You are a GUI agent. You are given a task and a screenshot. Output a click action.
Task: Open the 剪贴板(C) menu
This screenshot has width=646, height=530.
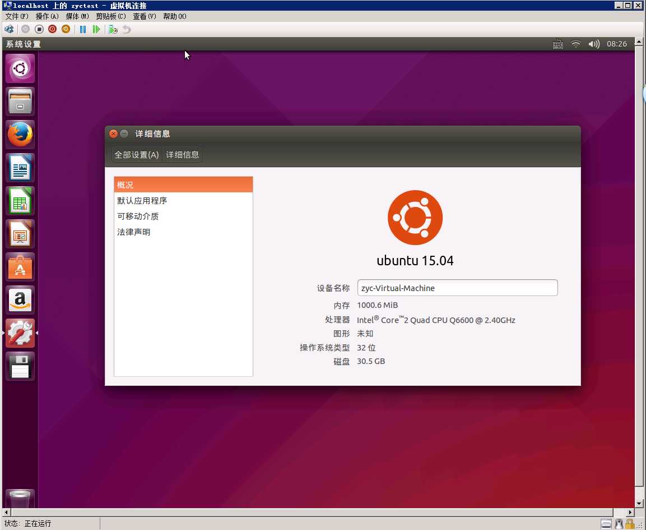click(110, 16)
